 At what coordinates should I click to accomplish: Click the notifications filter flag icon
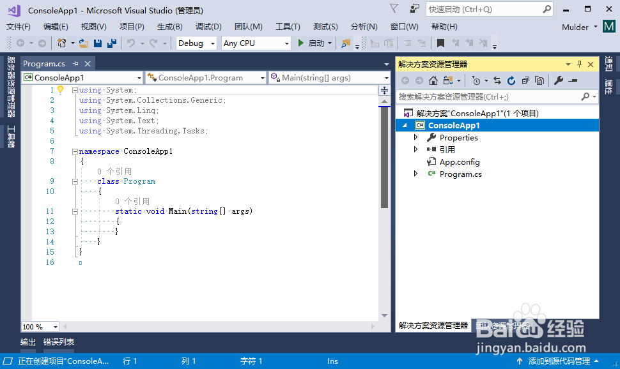coord(394,9)
